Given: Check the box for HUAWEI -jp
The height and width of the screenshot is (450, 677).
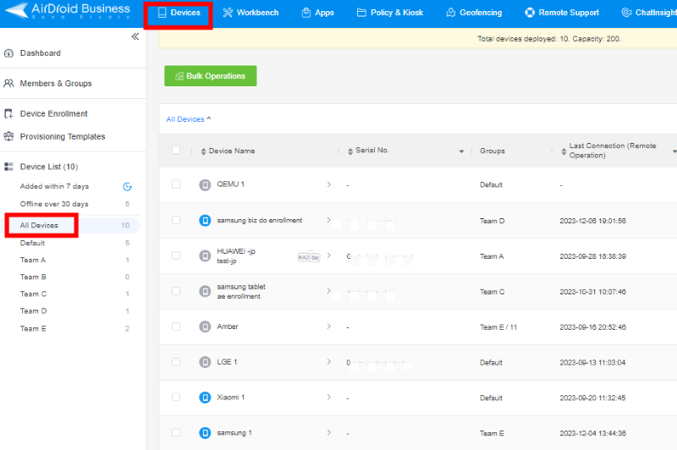Looking at the screenshot, I should [176, 255].
